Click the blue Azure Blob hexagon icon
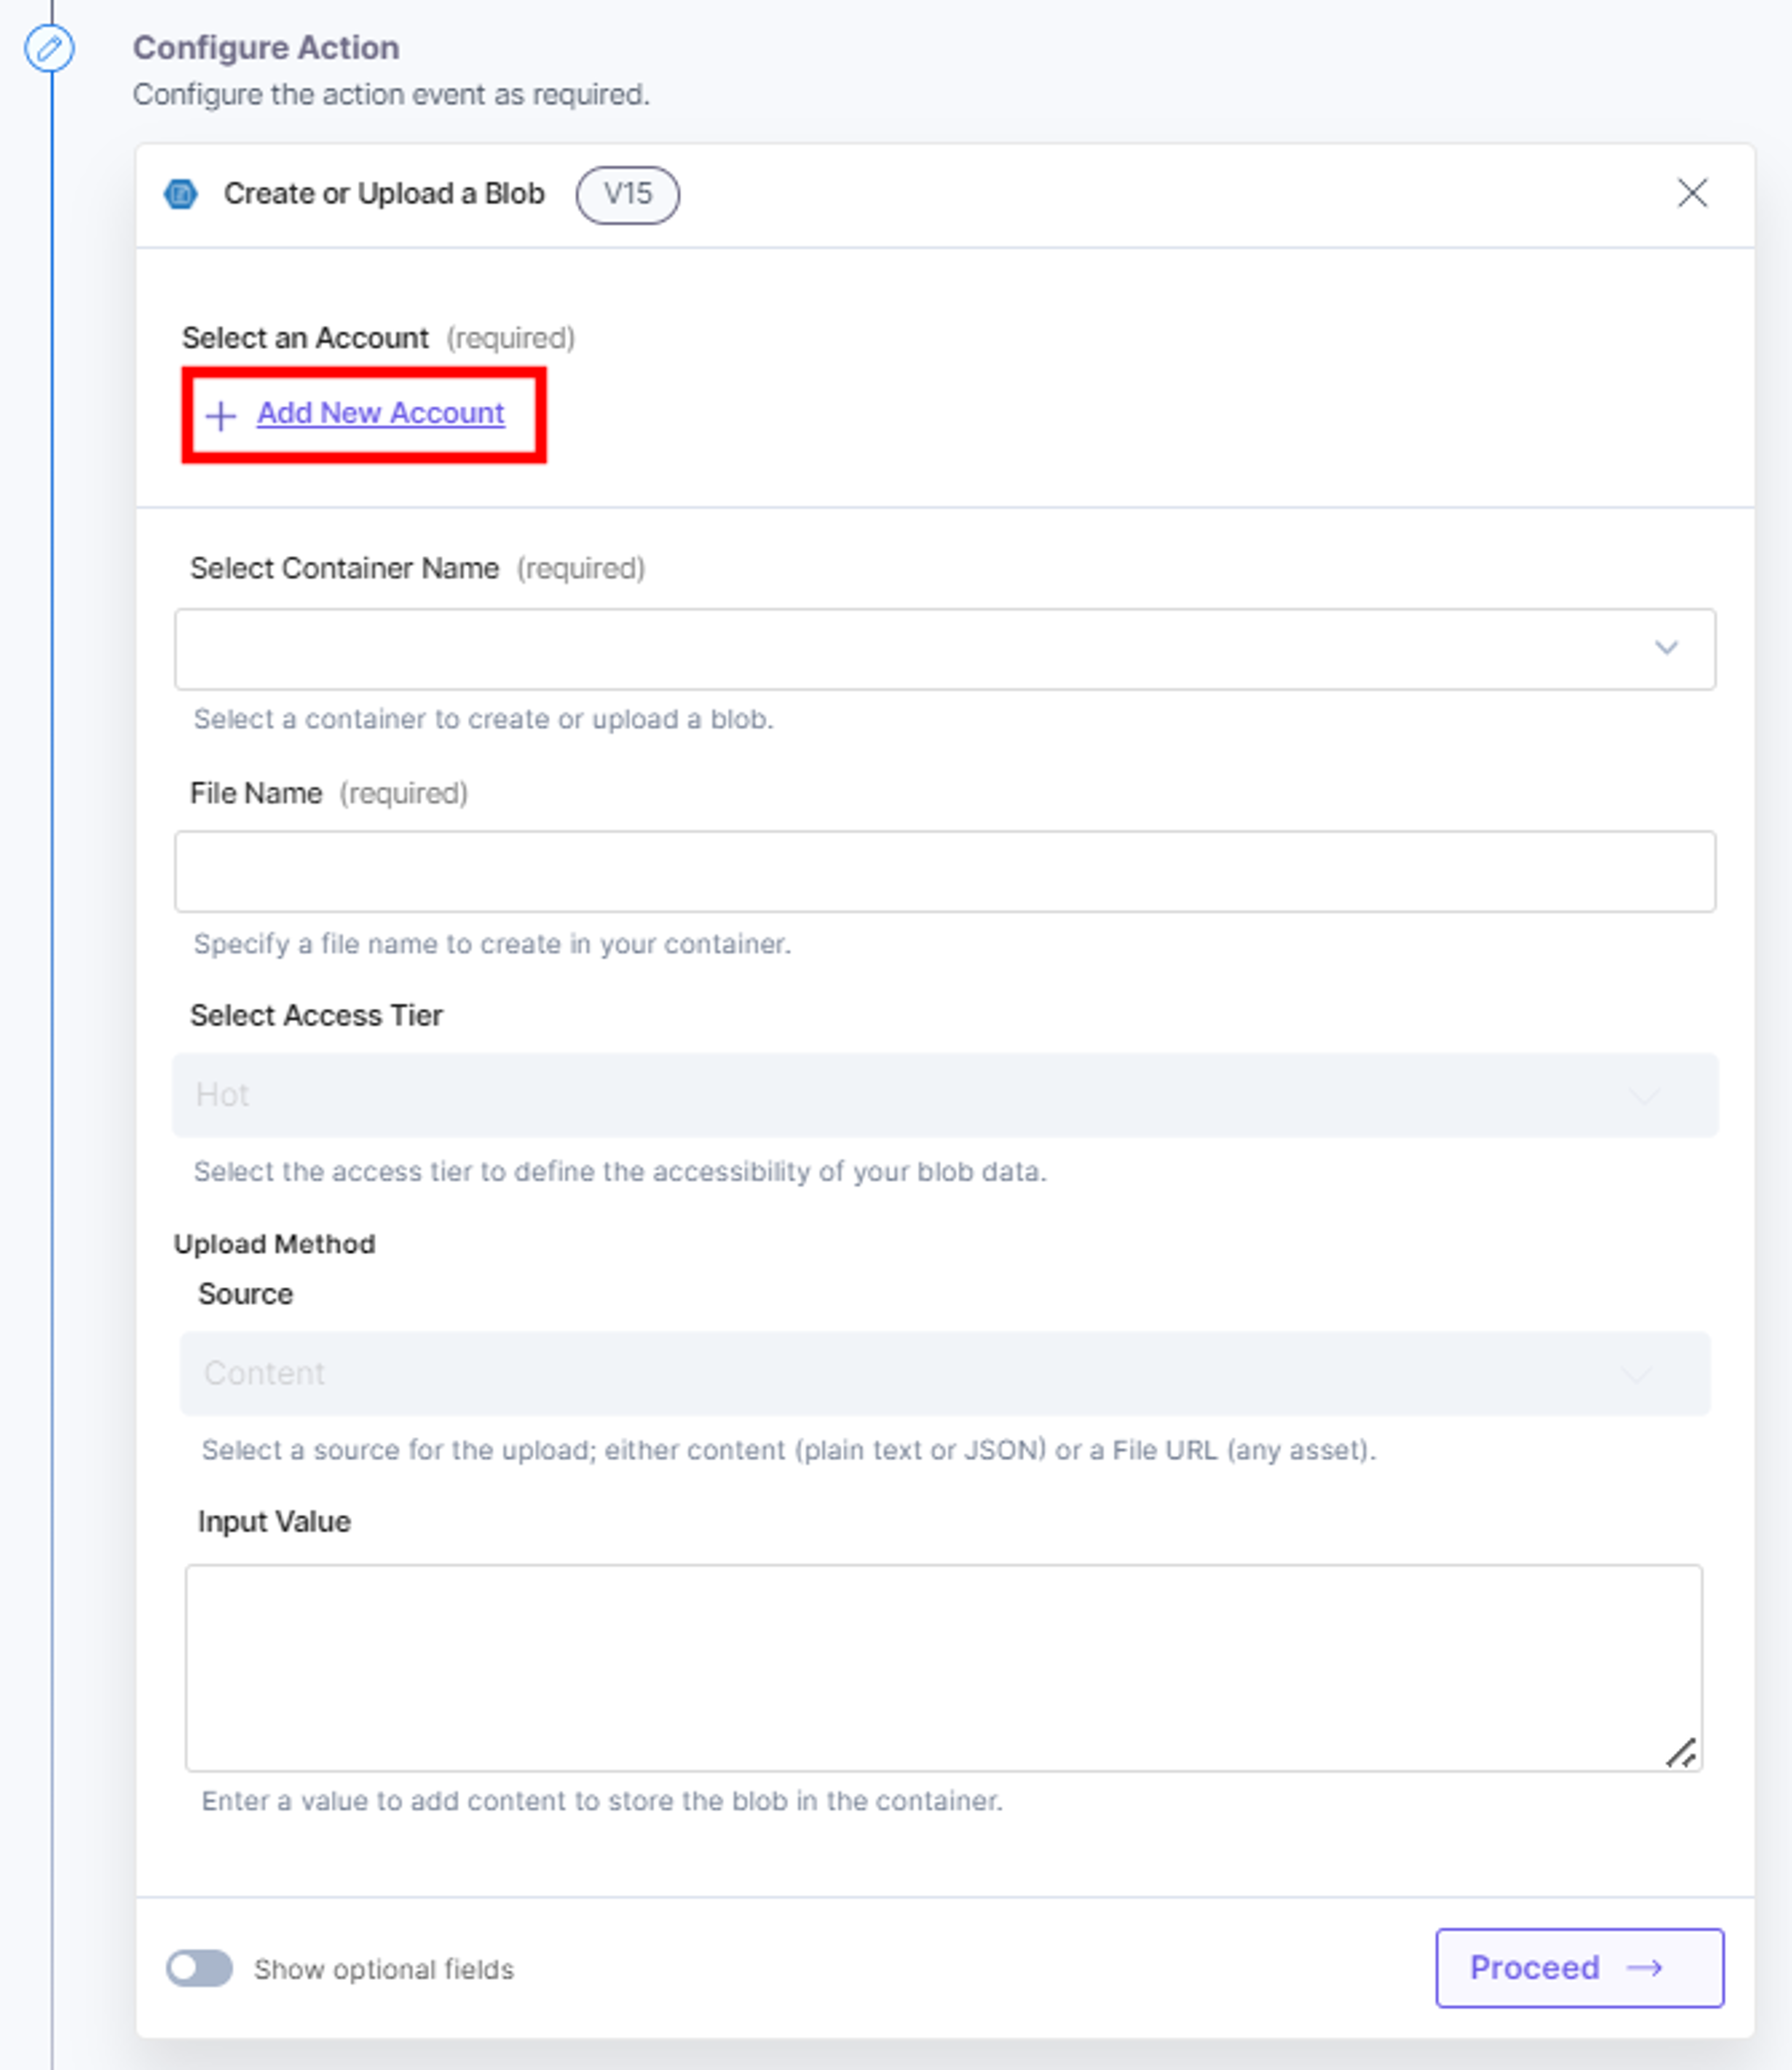The image size is (1792, 2070). point(181,194)
